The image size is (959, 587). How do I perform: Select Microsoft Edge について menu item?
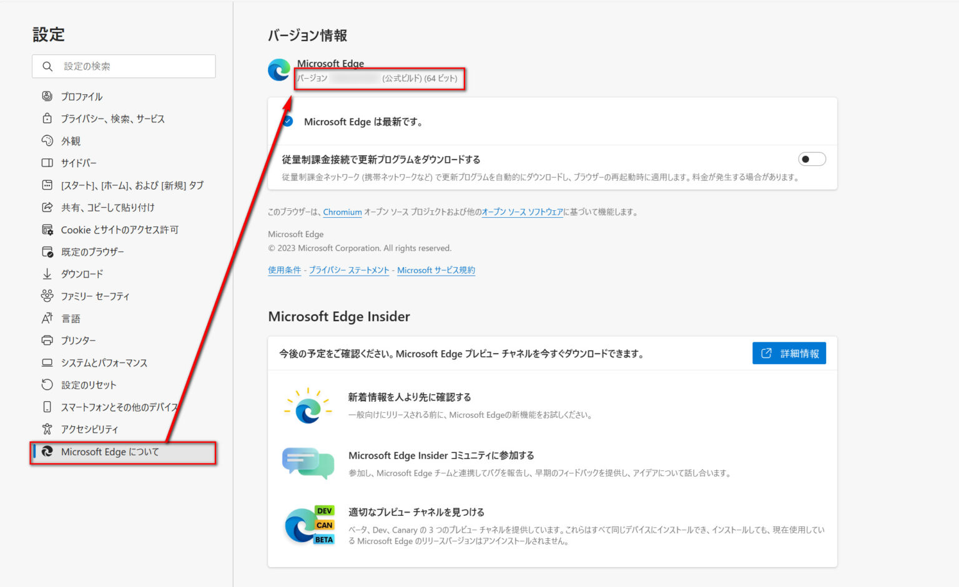(110, 452)
